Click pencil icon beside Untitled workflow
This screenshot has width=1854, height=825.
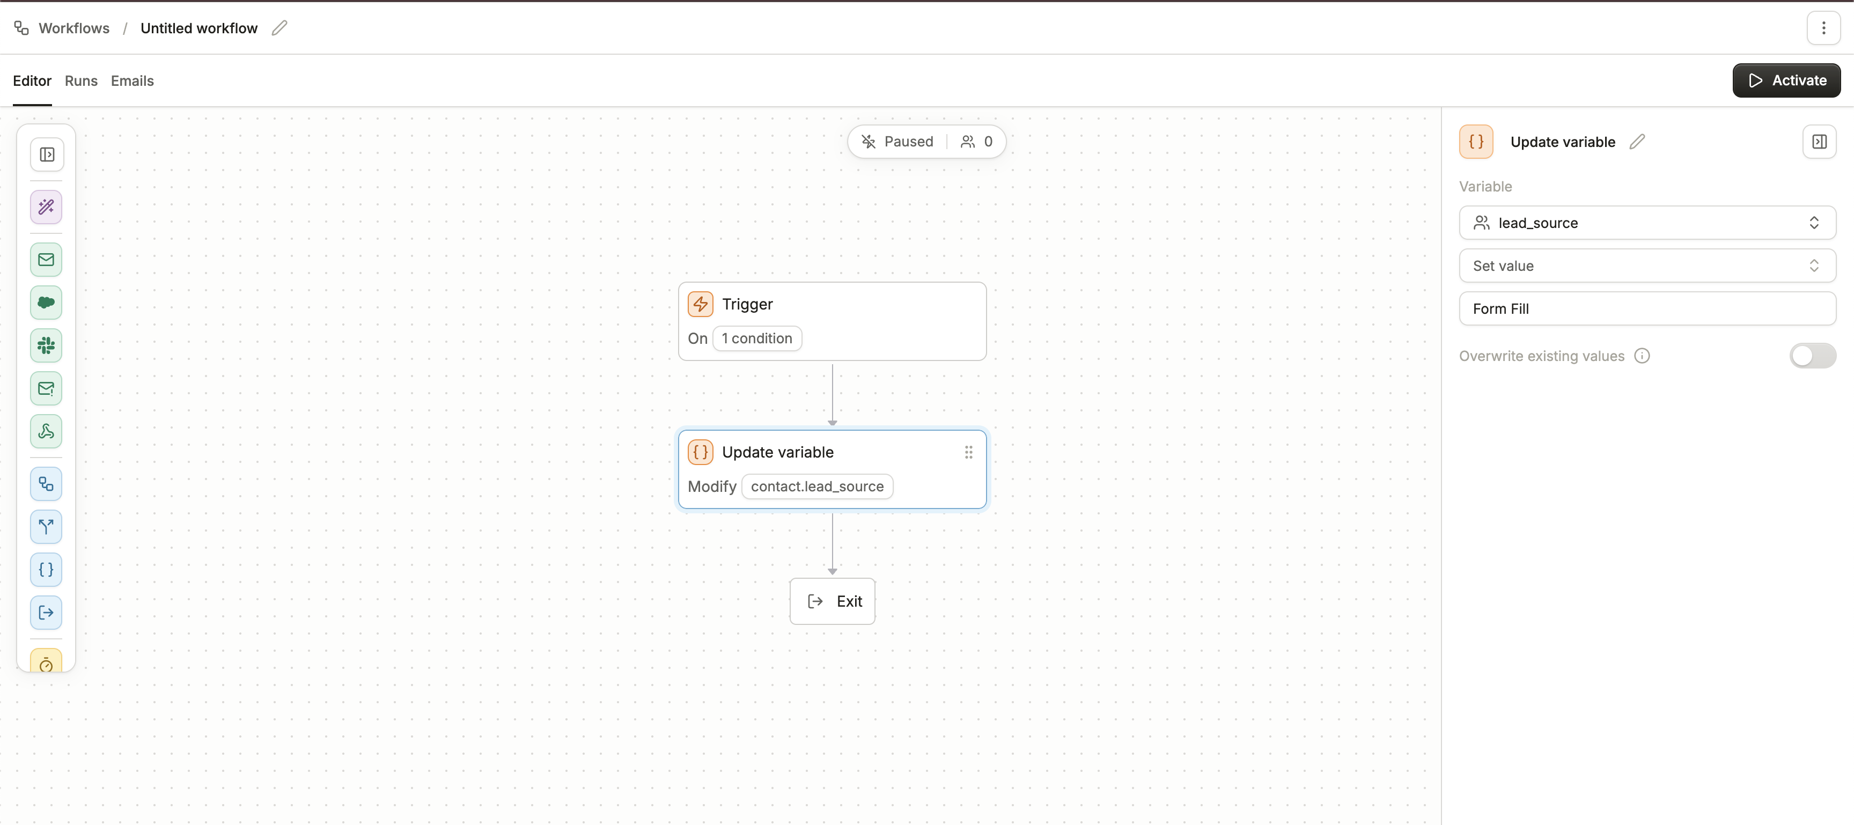click(279, 28)
